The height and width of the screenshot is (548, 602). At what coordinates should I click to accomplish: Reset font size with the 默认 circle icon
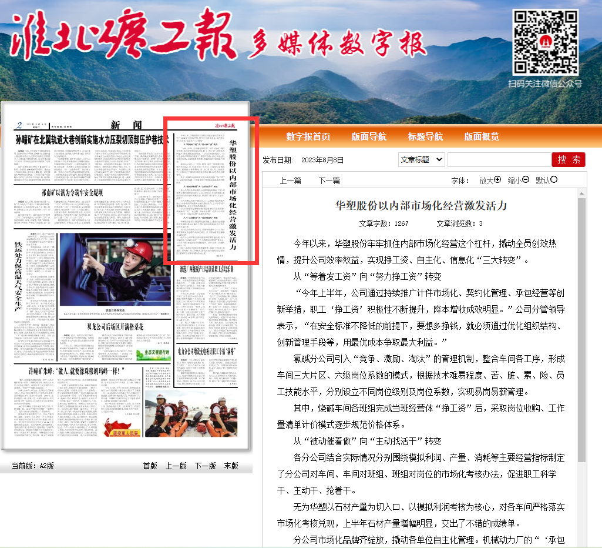(x=553, y=180)
